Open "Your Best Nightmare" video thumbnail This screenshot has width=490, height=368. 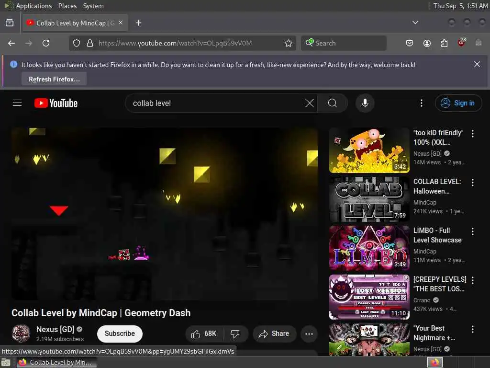(369, 340)
